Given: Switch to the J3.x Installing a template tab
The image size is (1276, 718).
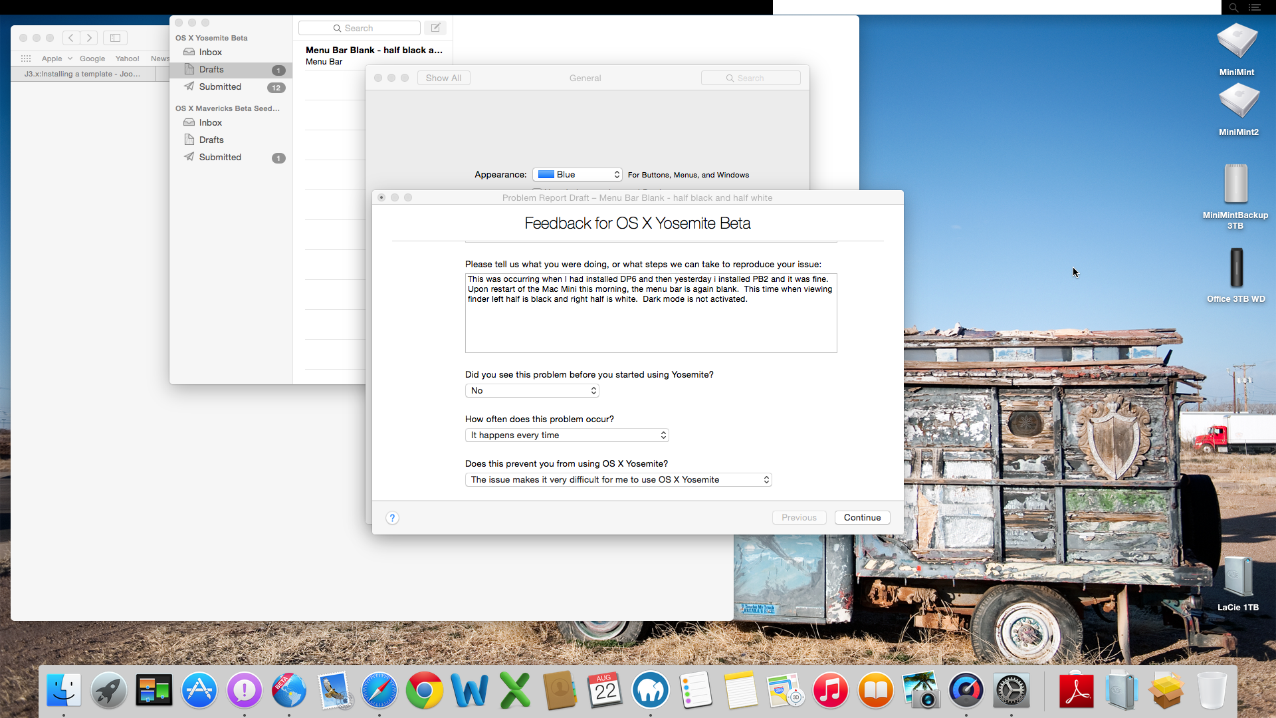Looking at the screenshot, I should 83,74.
